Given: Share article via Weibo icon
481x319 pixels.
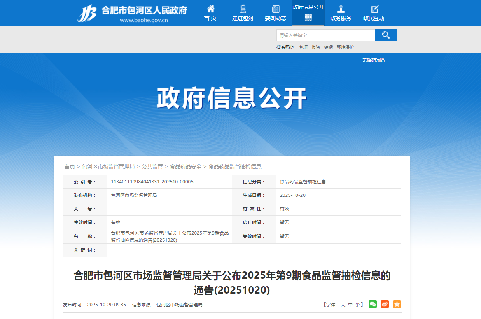Looking at the screenshot, I should pos(385,304).
